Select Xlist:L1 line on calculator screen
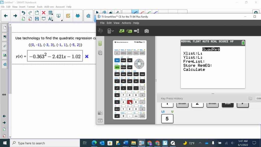Viewport: 261px width, 147px height. [x=193, y=53]
